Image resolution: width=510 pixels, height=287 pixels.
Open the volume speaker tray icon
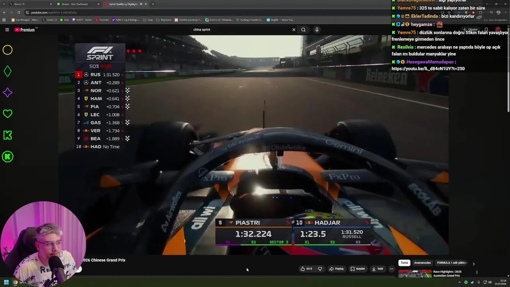coord(490,282)
